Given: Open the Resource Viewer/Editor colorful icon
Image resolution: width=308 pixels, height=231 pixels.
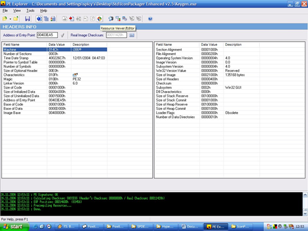Looking at the screenshot, I should 100,19.
